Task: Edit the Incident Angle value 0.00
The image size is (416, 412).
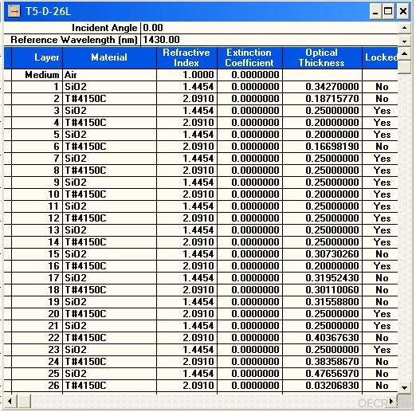Action: [x=269, y=28]
